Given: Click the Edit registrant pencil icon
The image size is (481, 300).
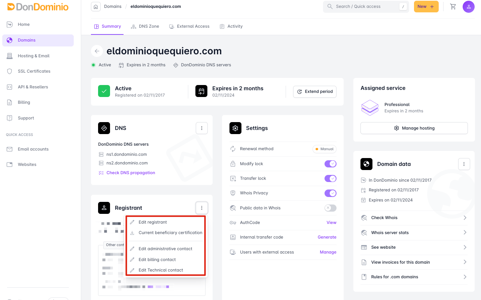Looking at the screenshot, I should (x=132, y=222).
